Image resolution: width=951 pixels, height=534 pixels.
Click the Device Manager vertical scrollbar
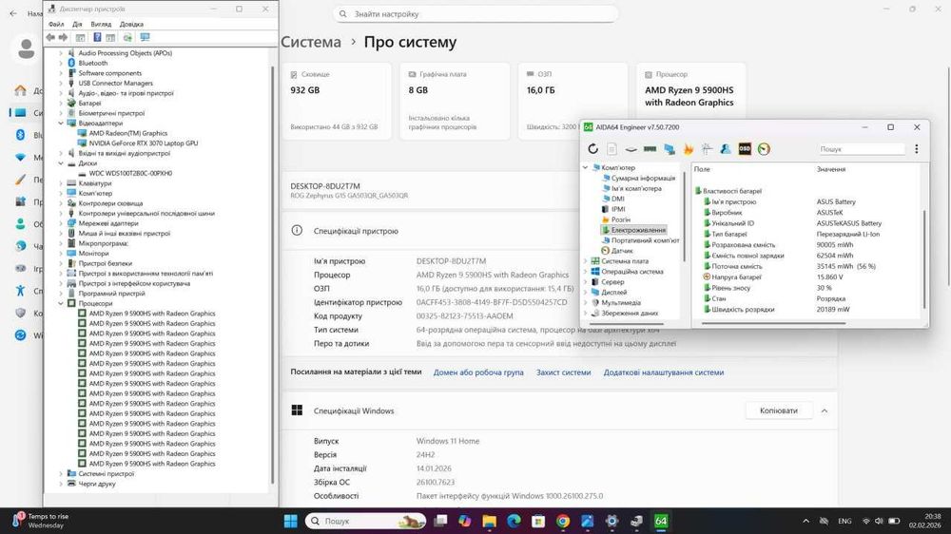[272, 274]
